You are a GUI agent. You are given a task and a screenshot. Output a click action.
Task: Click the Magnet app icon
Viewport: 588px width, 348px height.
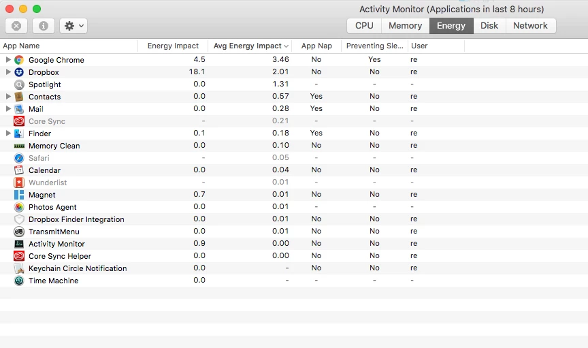pos(19,195)
